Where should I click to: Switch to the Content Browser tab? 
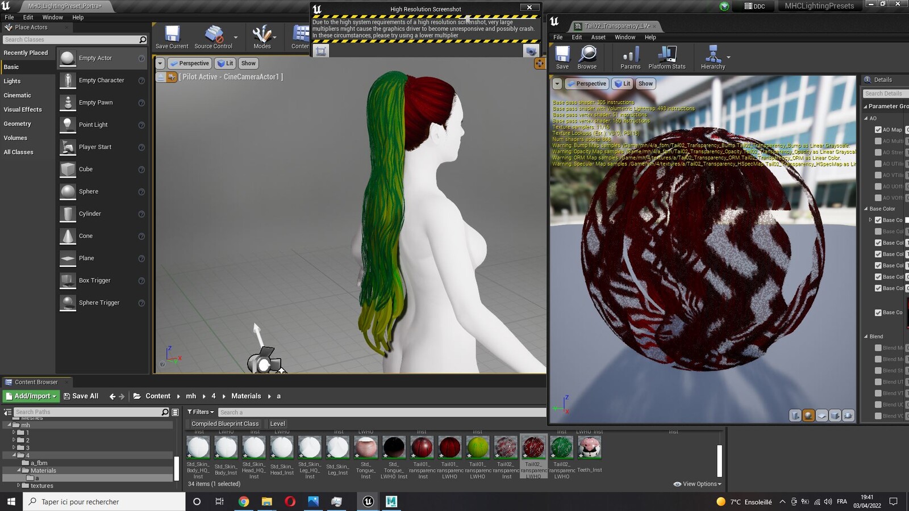point(36,382)
